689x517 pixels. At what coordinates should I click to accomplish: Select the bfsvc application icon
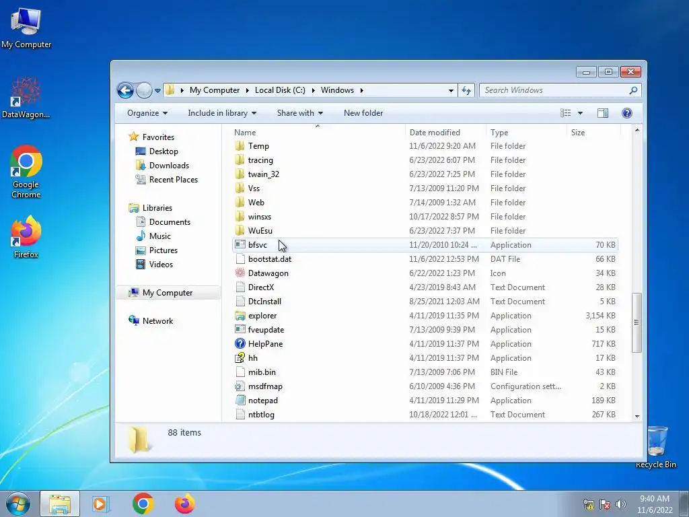tap(240, 245)
